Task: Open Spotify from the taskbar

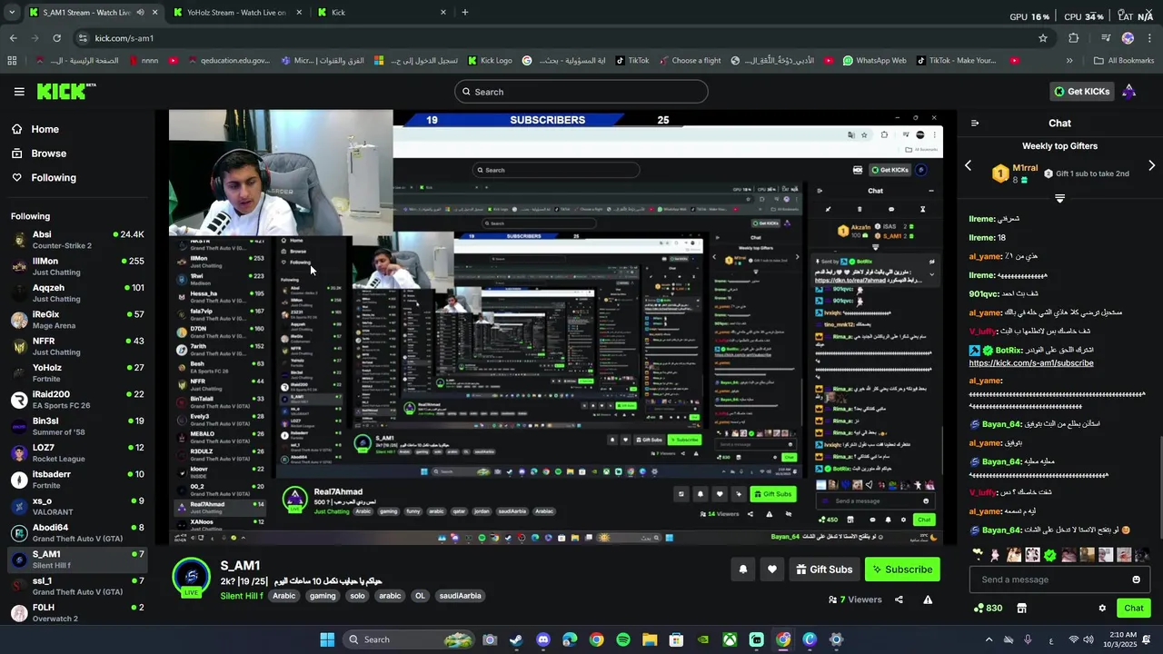Action: [622, 639]
